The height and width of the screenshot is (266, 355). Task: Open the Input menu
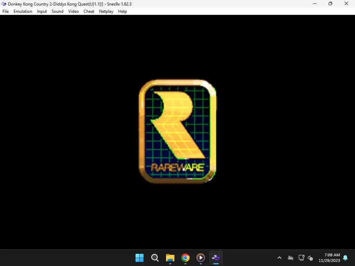42,11
